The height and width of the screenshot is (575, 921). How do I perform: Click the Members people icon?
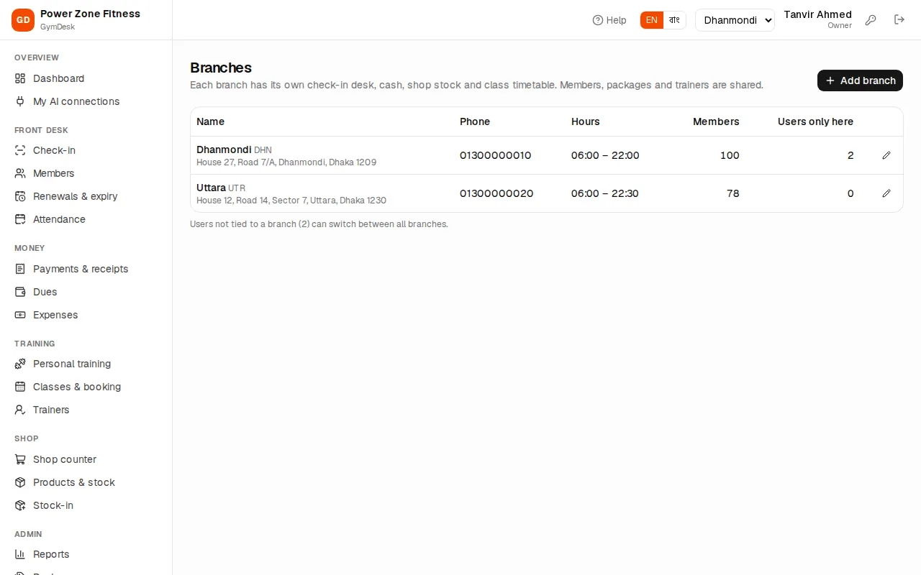[x=20, y=173]
